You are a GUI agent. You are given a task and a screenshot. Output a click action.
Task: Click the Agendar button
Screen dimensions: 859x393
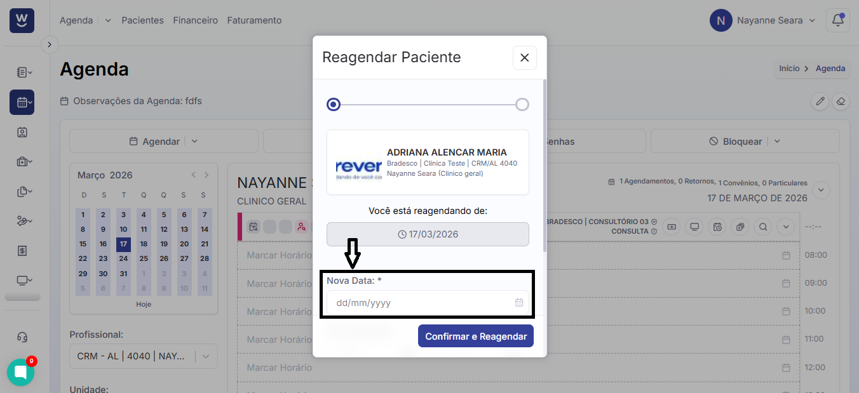154,141
